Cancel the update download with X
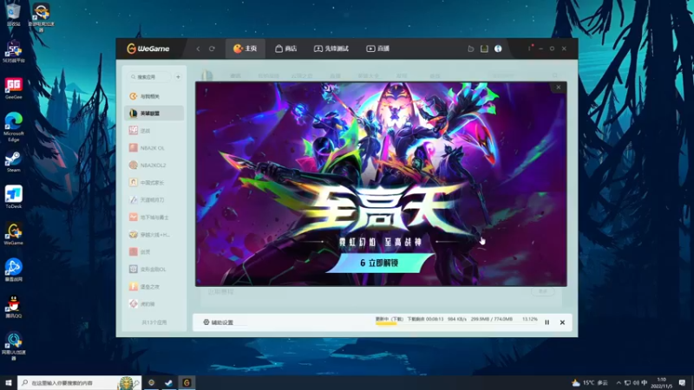Viewport: 694px width, 390px height. [x=562, y=322]
